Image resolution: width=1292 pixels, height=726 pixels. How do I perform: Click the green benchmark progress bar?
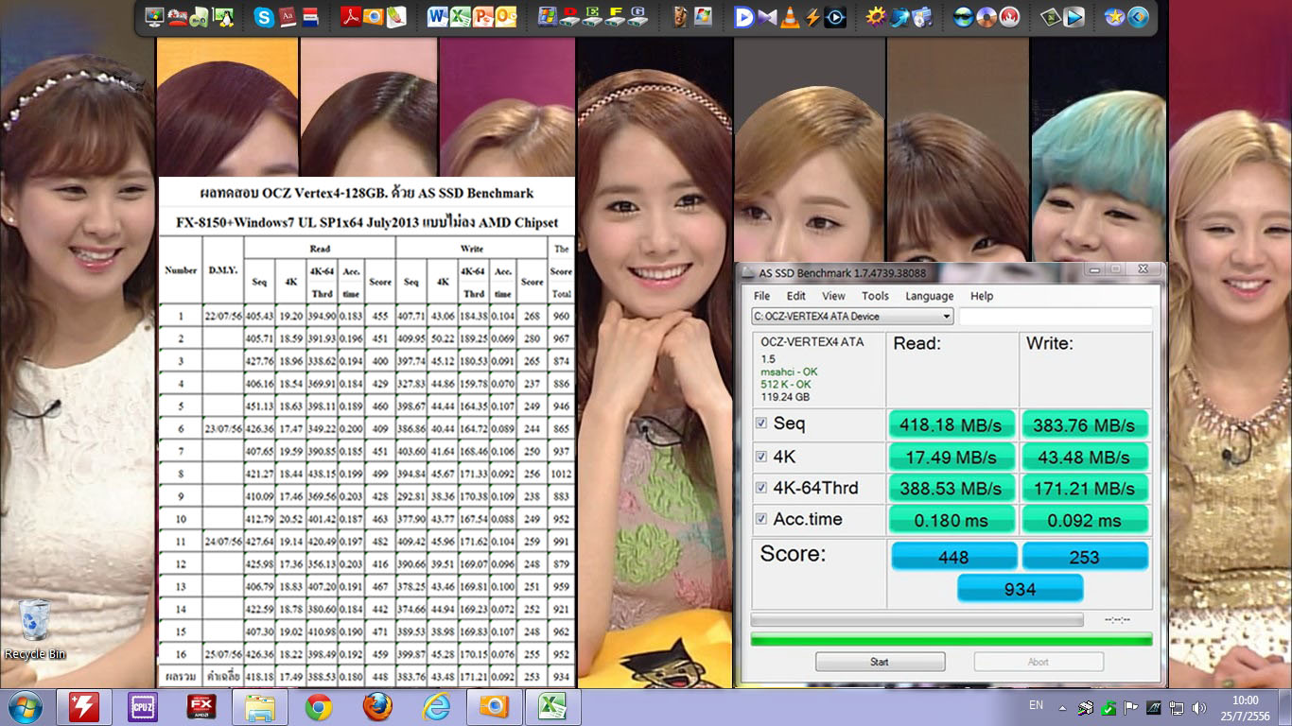click(951, 640)
